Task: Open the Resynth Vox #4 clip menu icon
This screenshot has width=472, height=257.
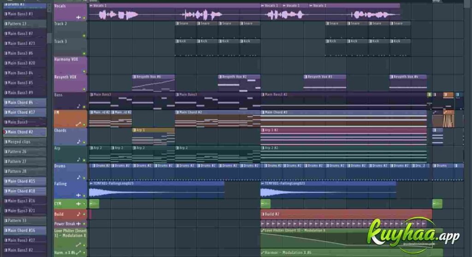Action: tap(391, 77)
